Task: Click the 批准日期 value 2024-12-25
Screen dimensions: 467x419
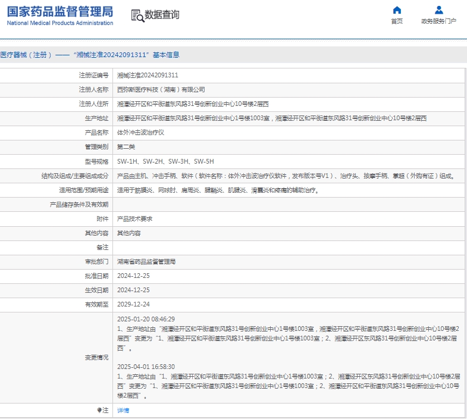Action: pyautogui.click(x=133, y=276)
